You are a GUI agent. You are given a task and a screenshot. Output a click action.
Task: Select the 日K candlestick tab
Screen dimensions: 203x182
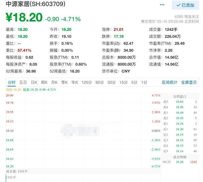(x=34, y=83)
